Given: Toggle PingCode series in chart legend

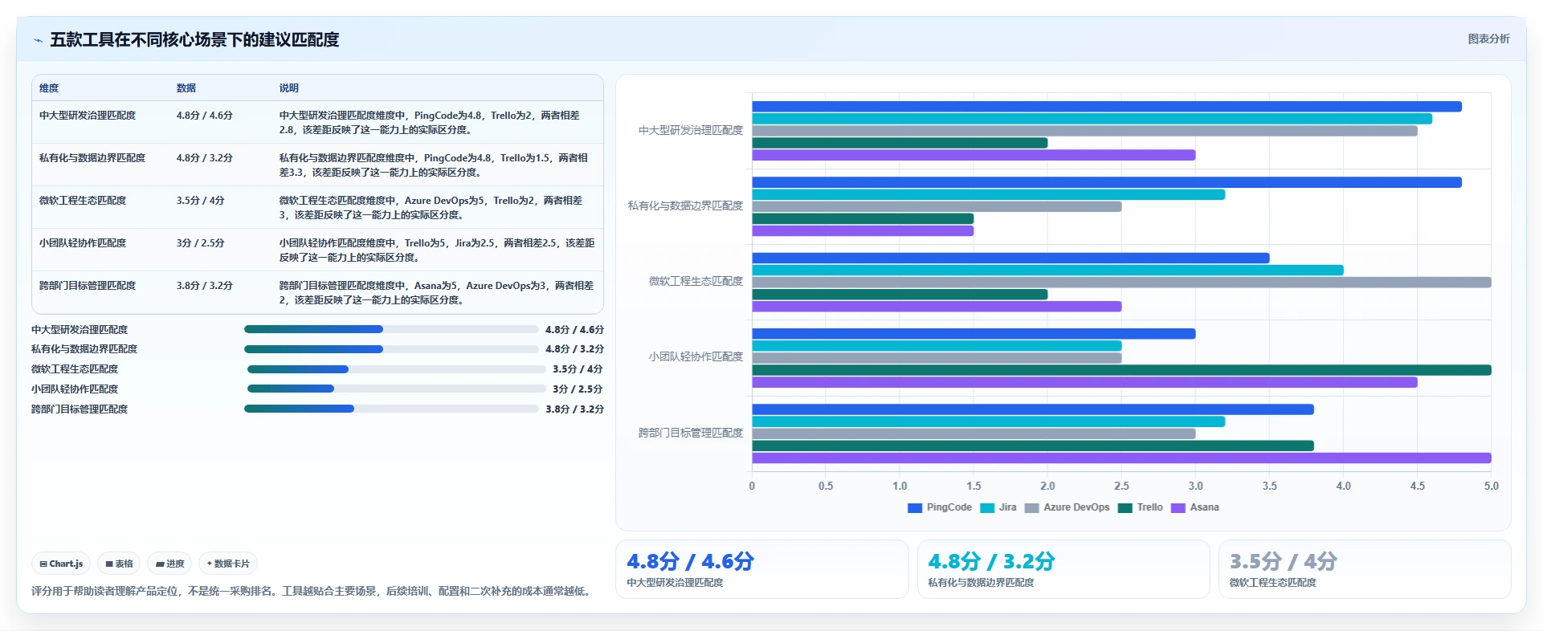Looking at the screenshot, I should point(939,507).
